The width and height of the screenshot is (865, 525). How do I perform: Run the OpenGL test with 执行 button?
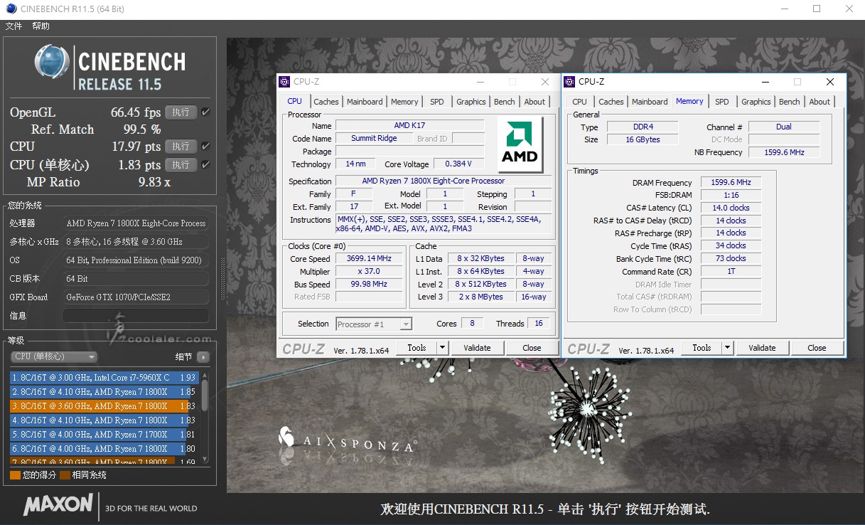[x=181, y=112]
